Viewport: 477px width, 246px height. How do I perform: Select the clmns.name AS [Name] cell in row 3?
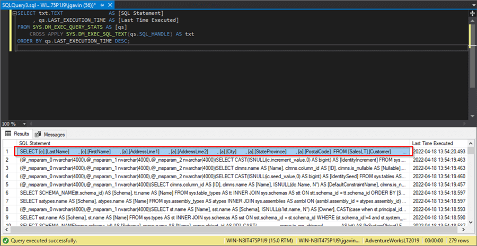(214, 168)
